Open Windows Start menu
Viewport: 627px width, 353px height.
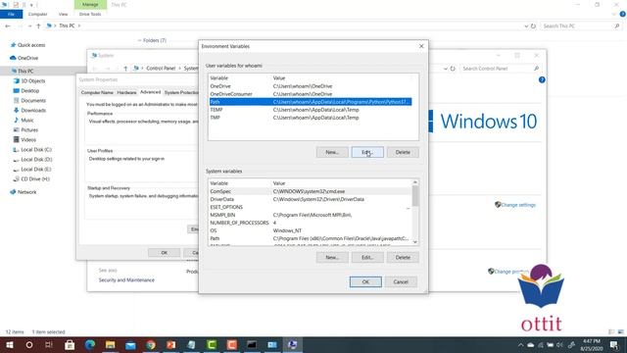(x=9, y=344)
